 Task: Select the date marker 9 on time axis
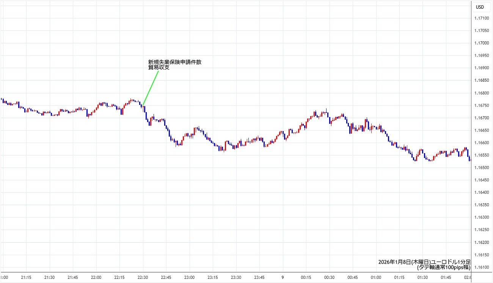point(283,277)
